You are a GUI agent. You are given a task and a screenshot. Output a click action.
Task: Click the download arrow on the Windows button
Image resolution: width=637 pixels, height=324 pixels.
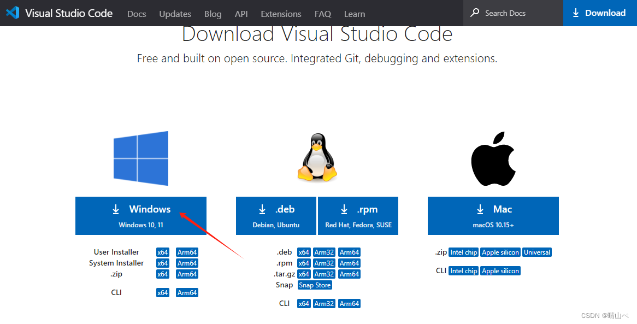115,209
